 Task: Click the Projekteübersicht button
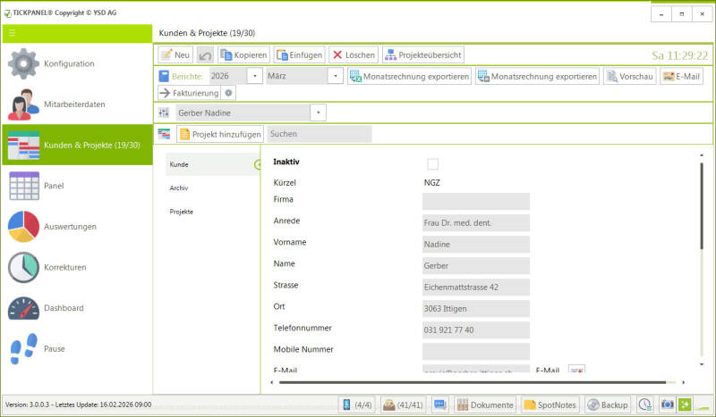(423, 55)
